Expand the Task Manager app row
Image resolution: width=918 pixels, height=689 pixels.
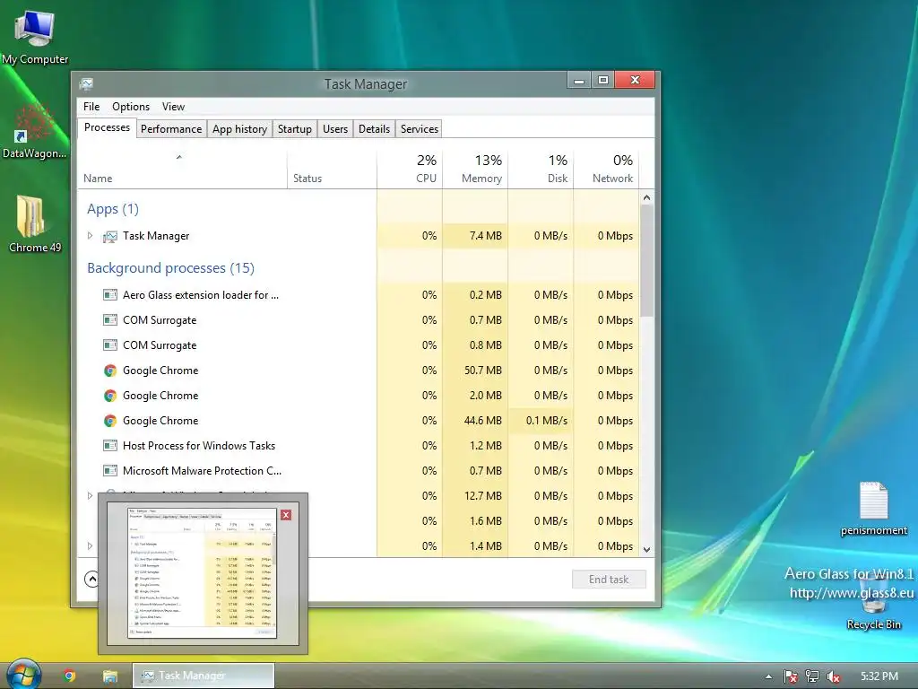click(x=90, y=236)
